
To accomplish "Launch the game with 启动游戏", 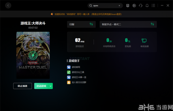I will [41, 86].
